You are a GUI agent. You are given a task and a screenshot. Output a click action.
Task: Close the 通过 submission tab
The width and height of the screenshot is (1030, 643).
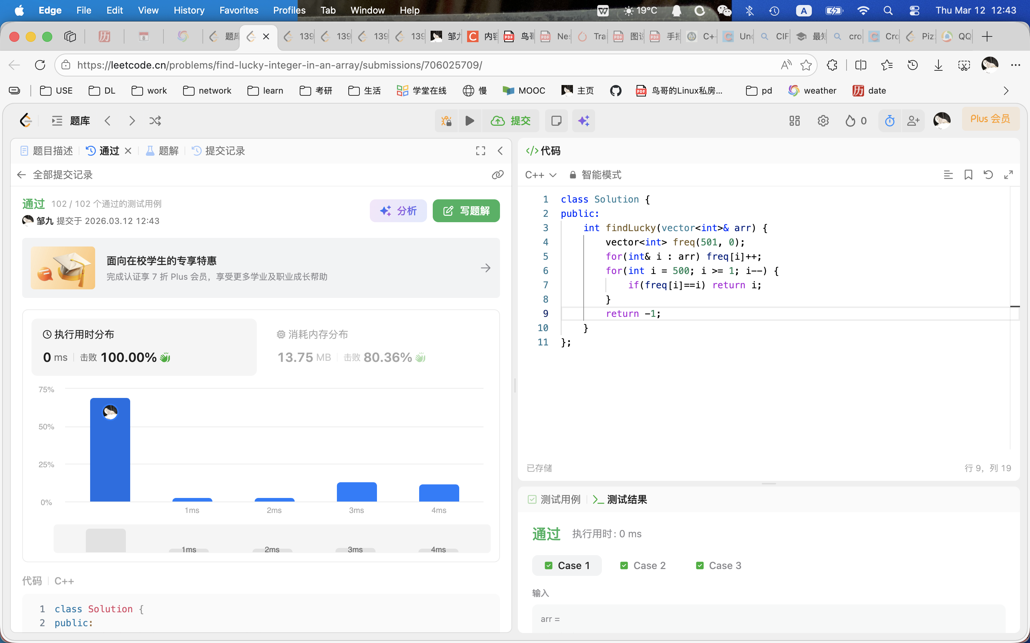pyautogui.click(x=128, y=151)
